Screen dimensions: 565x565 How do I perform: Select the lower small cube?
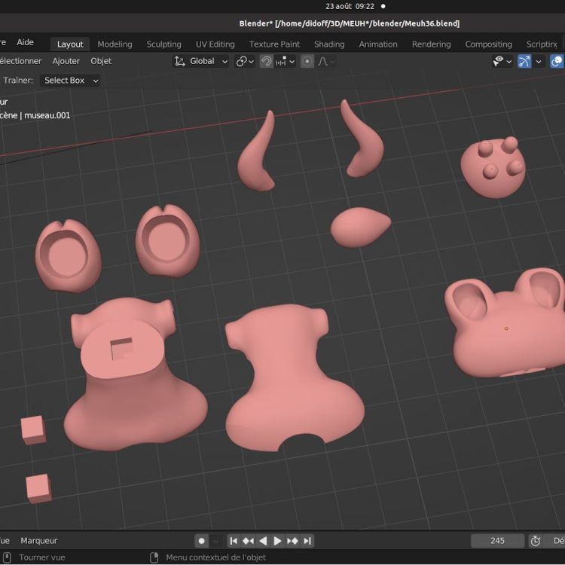tap(38, 488)
